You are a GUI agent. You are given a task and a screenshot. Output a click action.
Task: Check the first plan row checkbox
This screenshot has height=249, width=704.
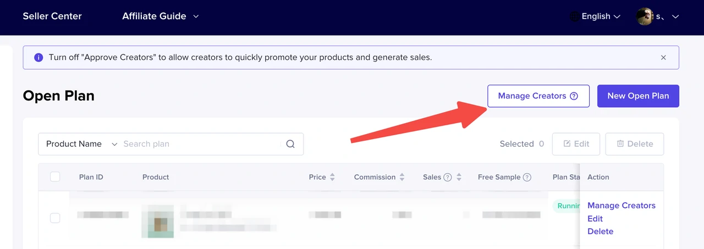click(55, 218)
